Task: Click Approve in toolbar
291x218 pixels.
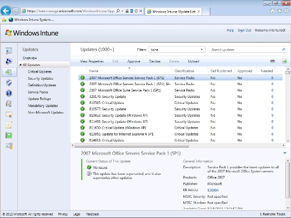Action: pyautogui.click(x=134, y=61)
